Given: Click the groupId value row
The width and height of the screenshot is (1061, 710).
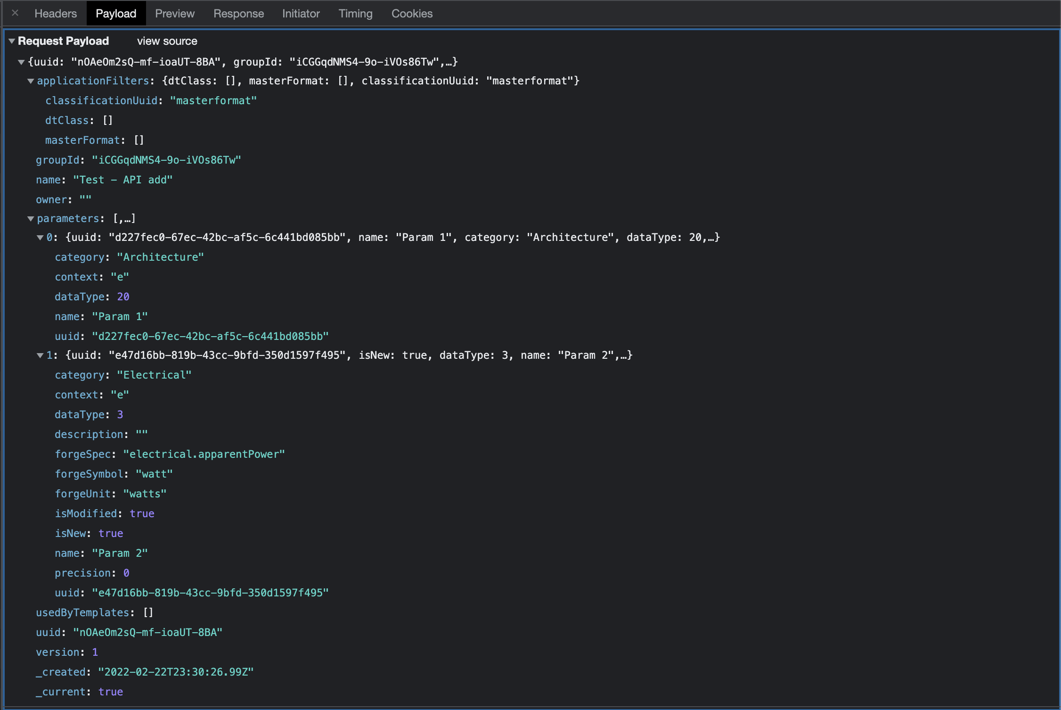Looking at the screenshot, I should 139,160.
